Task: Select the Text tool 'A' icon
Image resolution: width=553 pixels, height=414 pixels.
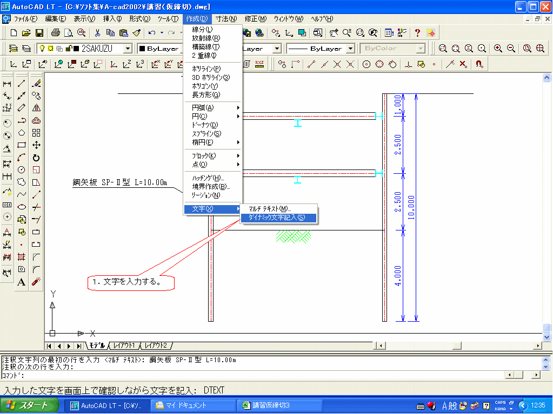Action: pos(22,282)
